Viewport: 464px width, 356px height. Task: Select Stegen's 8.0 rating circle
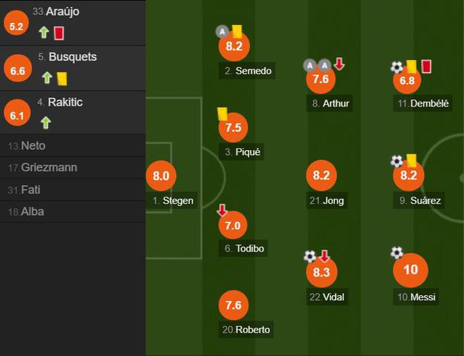click(x=161, y=176)
